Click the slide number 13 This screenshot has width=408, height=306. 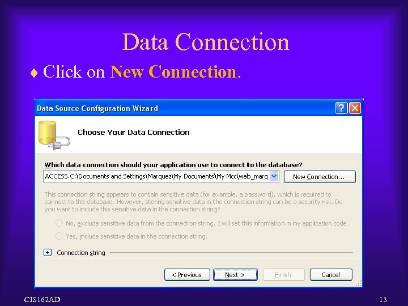click(x=383, y=299)
